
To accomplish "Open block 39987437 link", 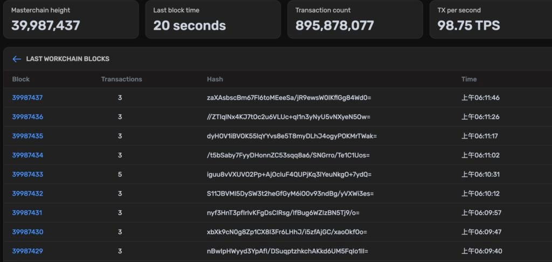I will coord(27,98).
